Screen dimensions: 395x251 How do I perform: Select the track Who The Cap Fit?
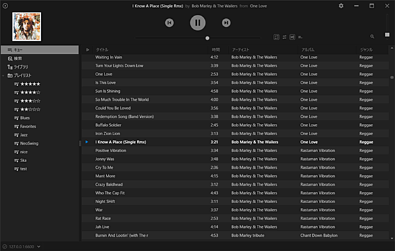[110, 193]
